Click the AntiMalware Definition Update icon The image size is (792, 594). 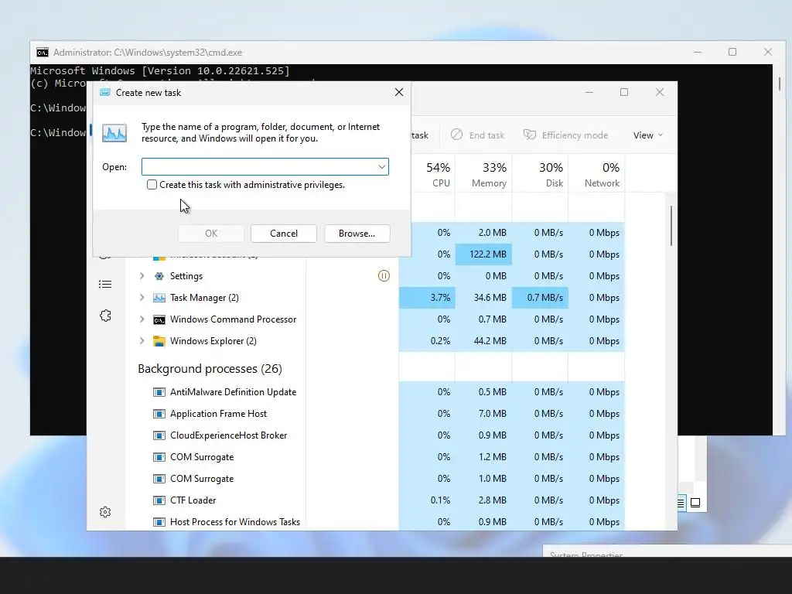pos(159,392)
